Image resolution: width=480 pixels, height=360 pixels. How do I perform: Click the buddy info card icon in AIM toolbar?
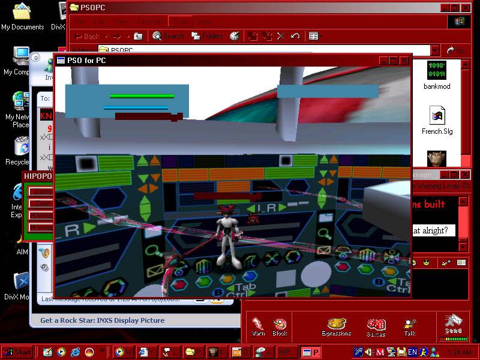(x=461, y=263)
